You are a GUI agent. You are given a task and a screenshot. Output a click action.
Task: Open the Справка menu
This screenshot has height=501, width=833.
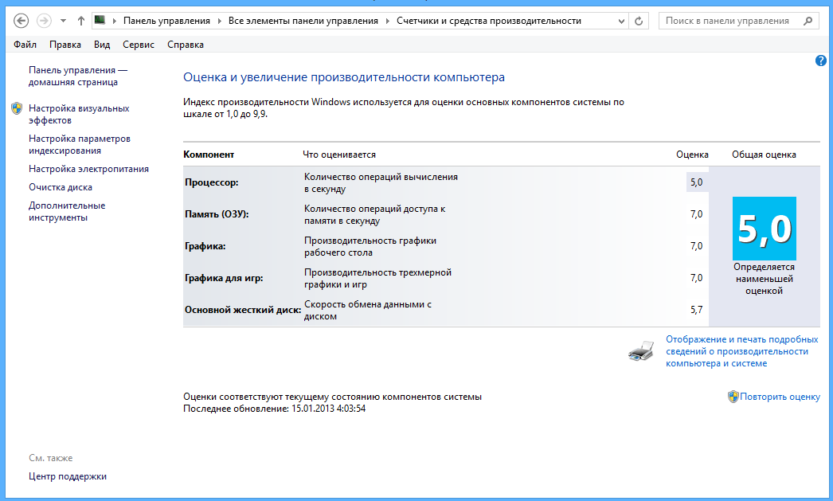(186, 45)
